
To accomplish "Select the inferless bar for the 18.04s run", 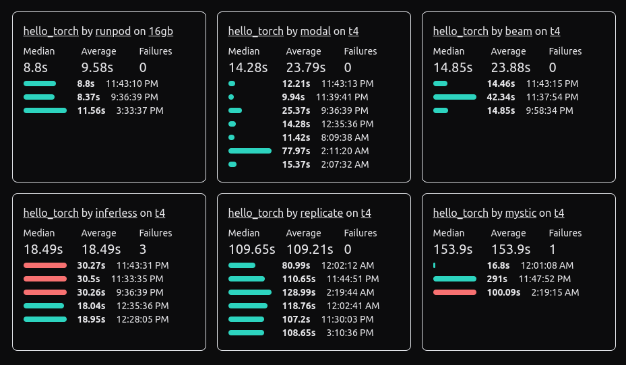I will (44, 306).
